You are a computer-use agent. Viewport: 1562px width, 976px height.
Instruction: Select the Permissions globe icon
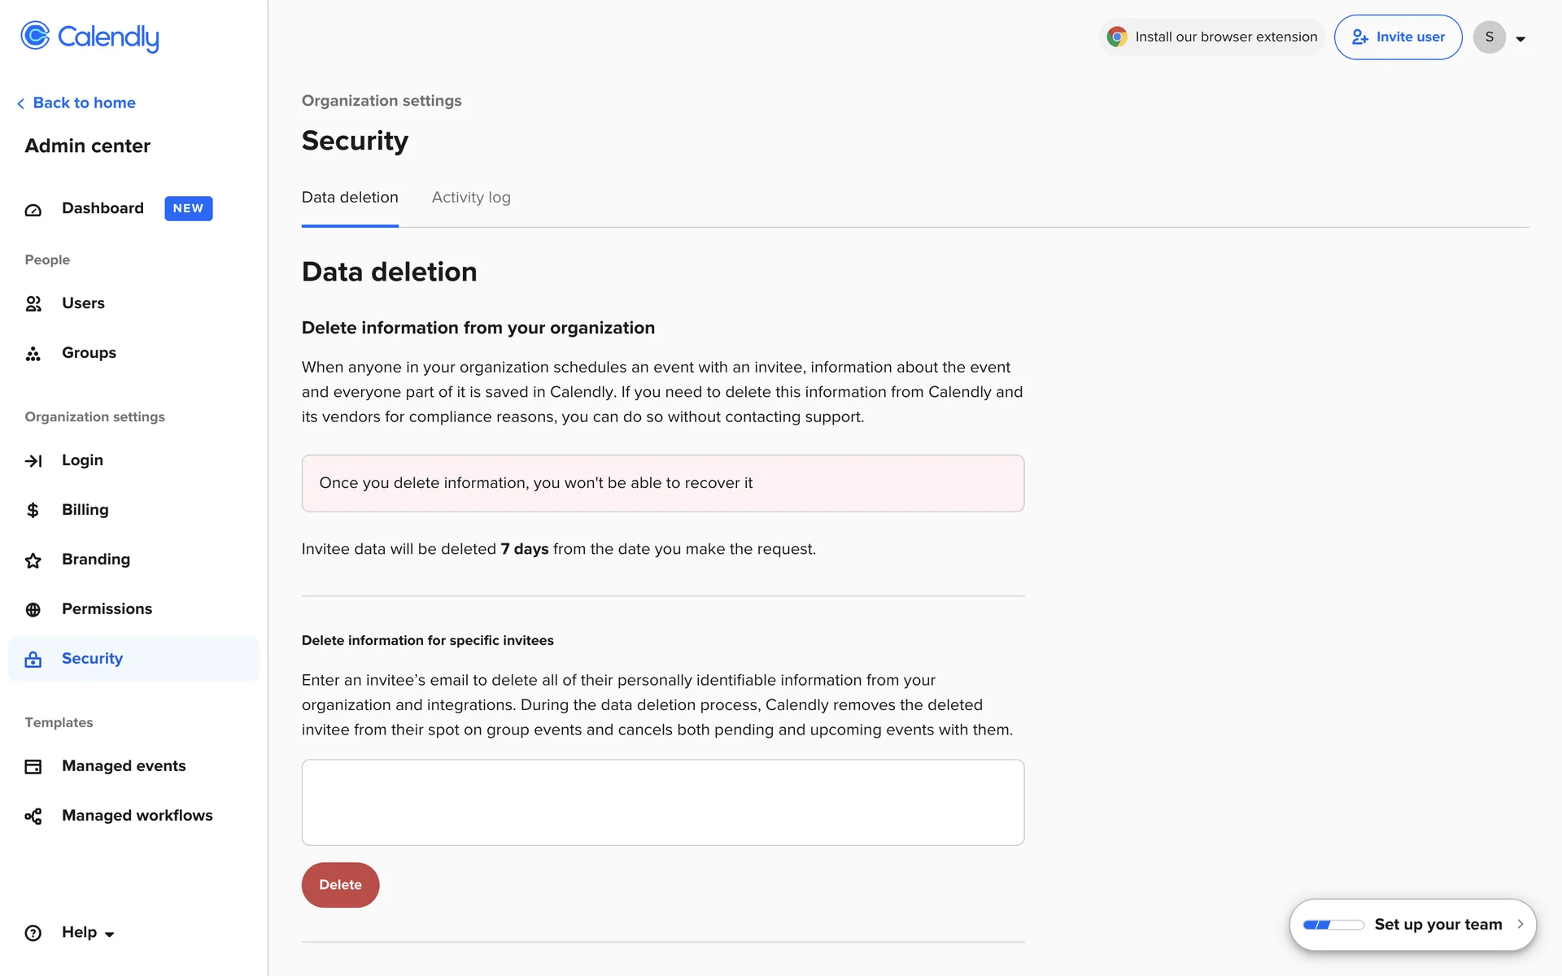coord(33,610)
